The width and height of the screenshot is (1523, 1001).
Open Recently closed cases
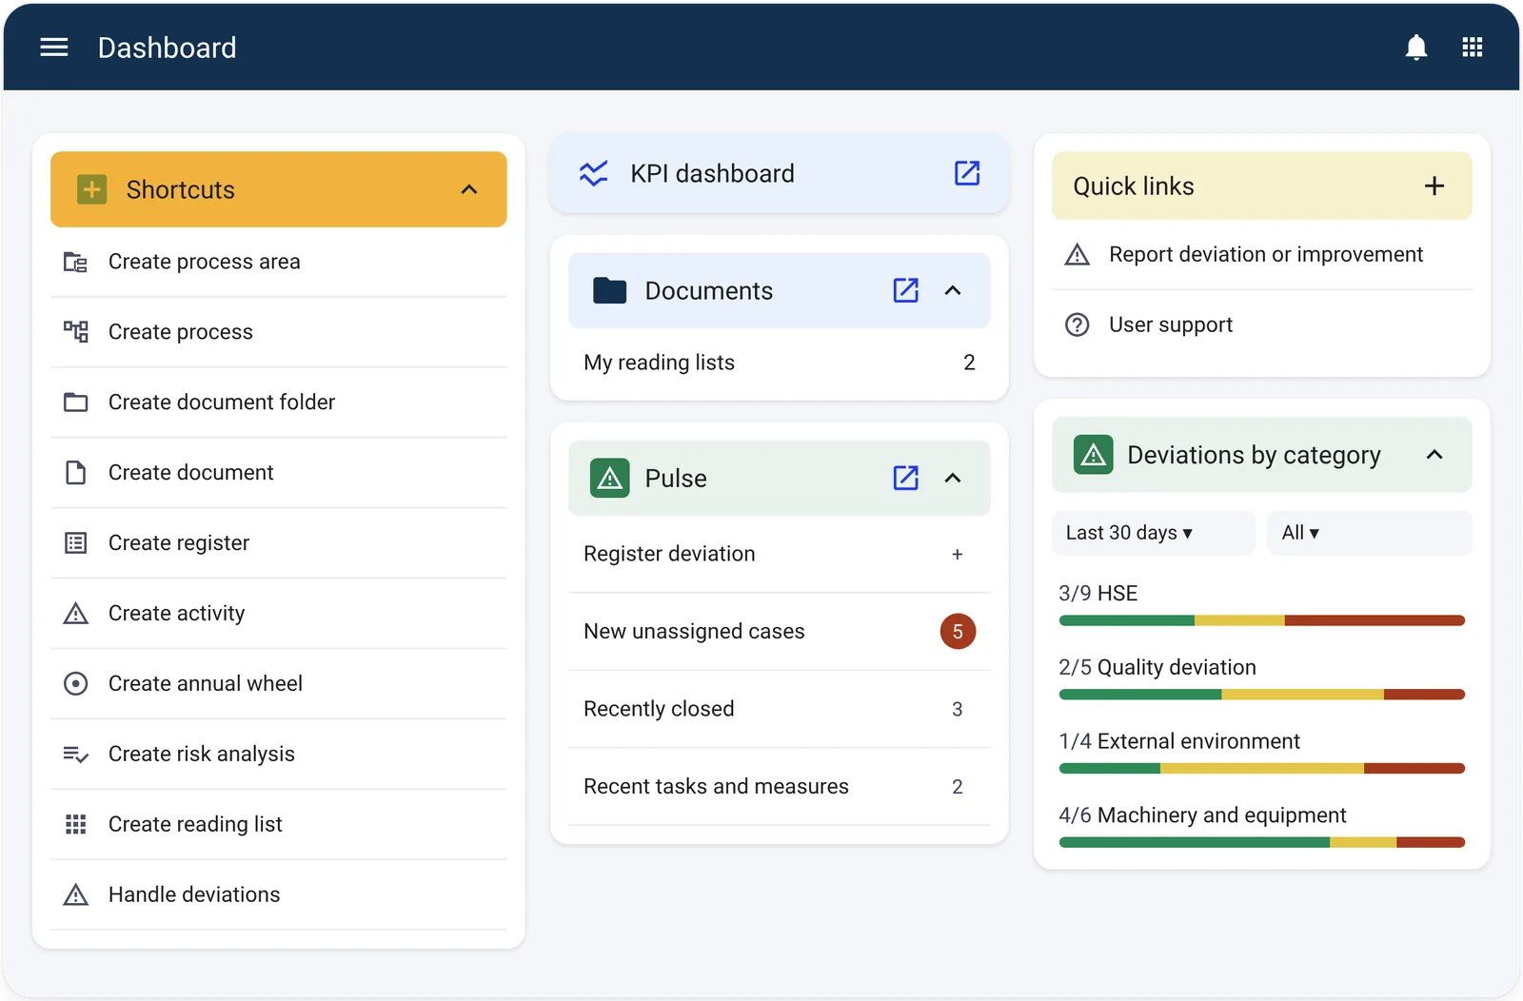(780, 709)
